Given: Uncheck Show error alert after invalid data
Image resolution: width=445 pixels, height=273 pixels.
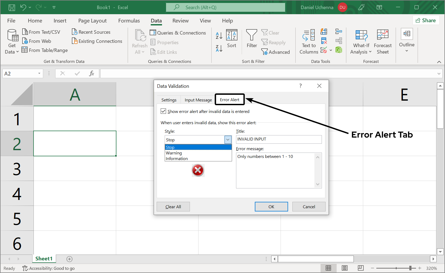Looking at the screenshot, I should (x=163, y=111).
